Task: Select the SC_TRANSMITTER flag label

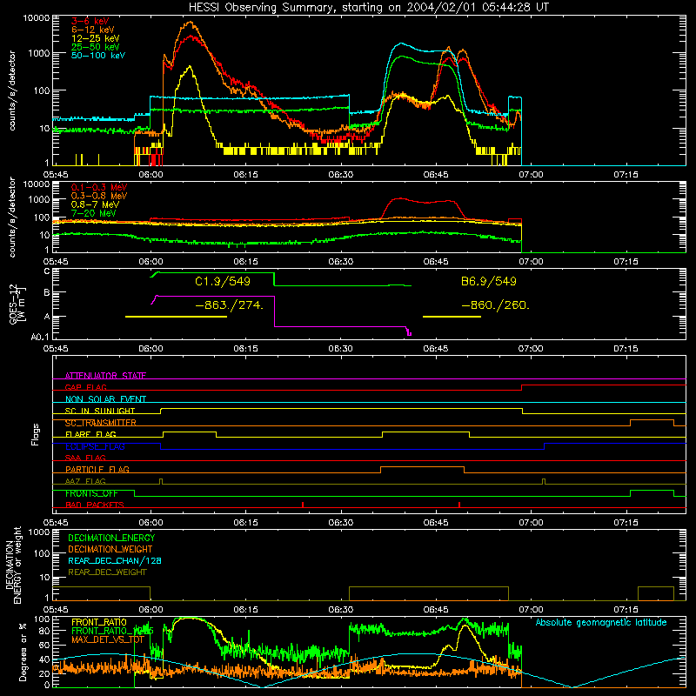Action: [101, 423]
